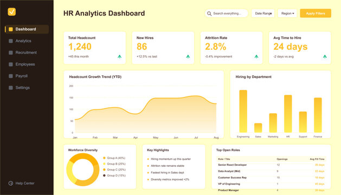341x195 pixels.
Task: Click the Dashboard sidebar square icon
Action: click(x=11, y=29)
